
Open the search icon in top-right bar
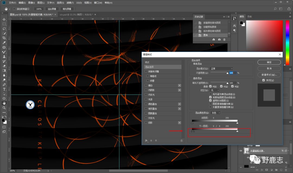coord(275,9)
